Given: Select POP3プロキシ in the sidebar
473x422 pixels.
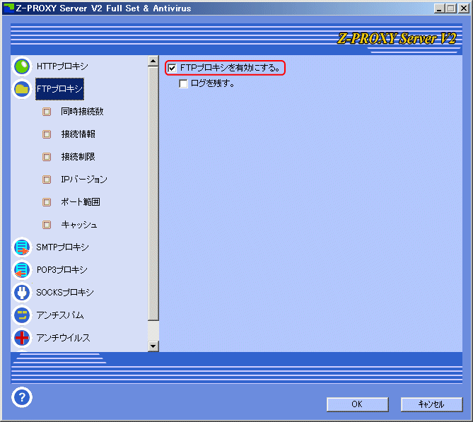Looking at the screenshot, I should coord(62,270).
